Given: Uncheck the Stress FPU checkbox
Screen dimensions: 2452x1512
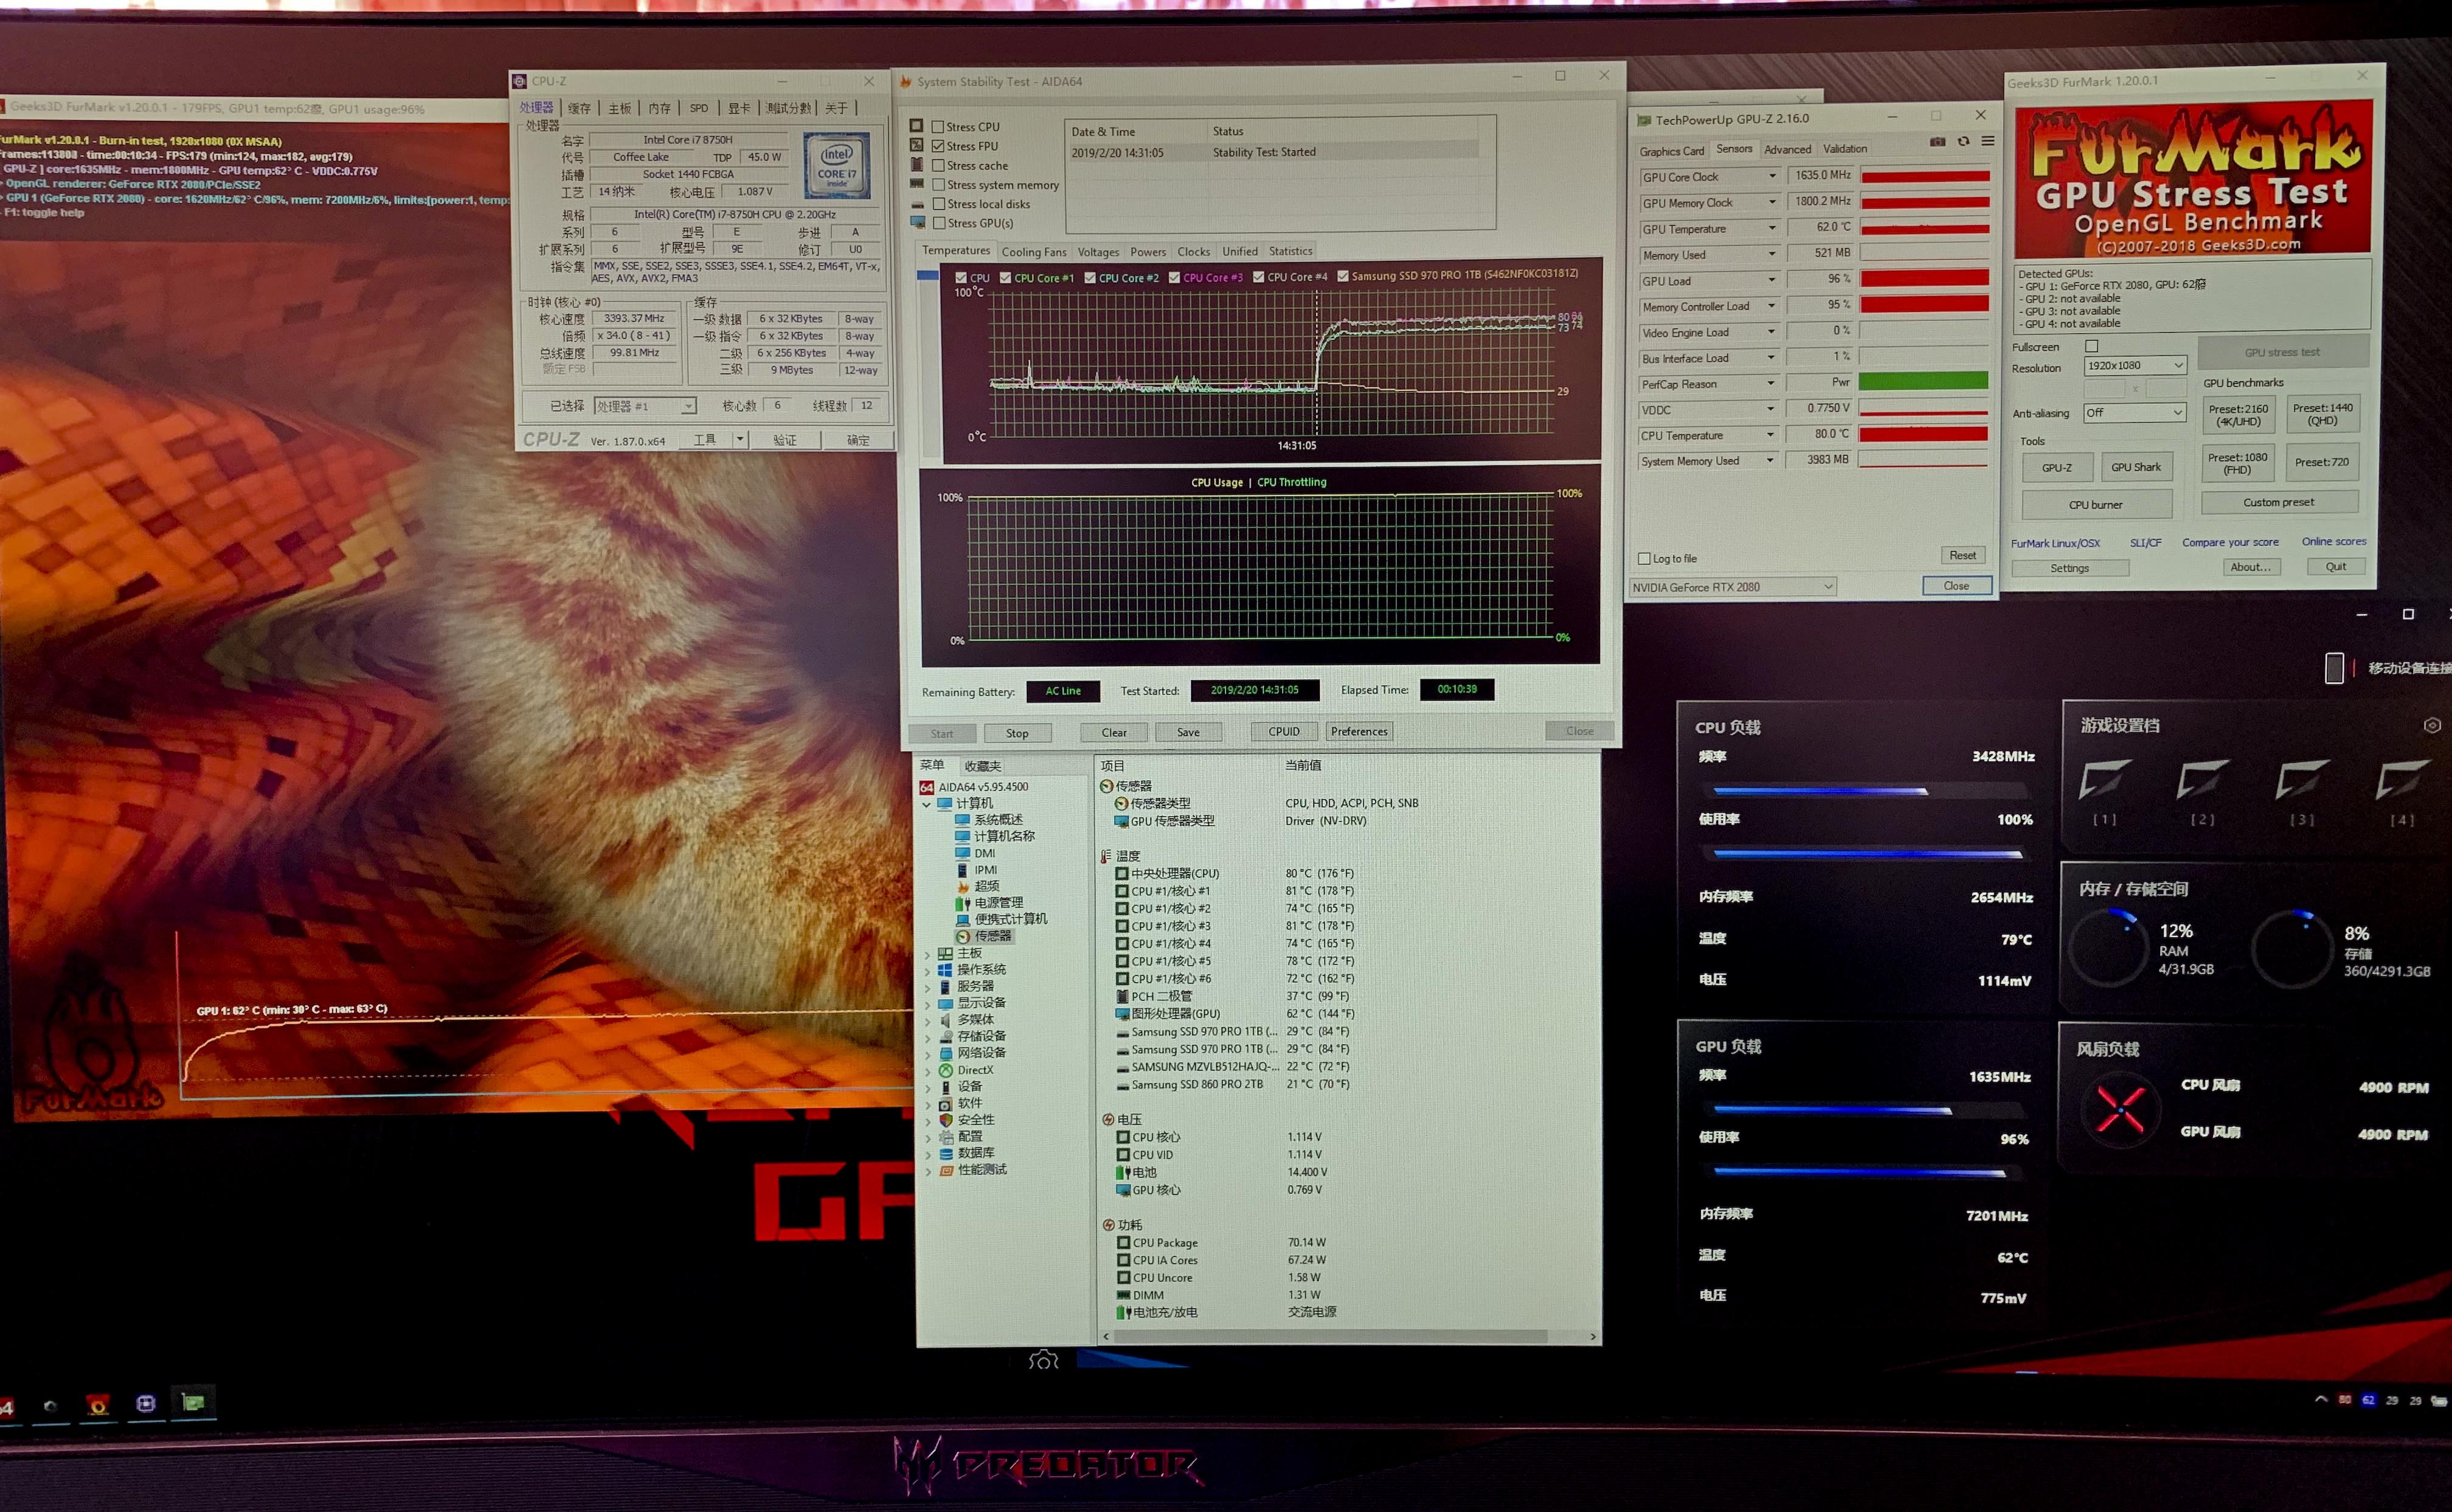Looking at the screenshot, I should pyautogui.click(x=938, y=146).
